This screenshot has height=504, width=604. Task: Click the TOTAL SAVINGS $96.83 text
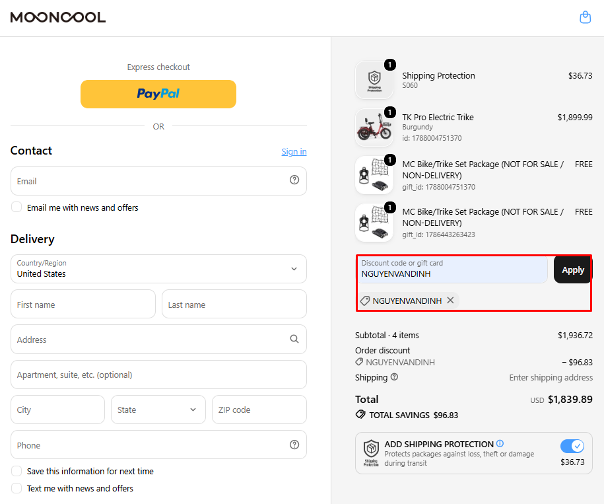pos(413,415)
